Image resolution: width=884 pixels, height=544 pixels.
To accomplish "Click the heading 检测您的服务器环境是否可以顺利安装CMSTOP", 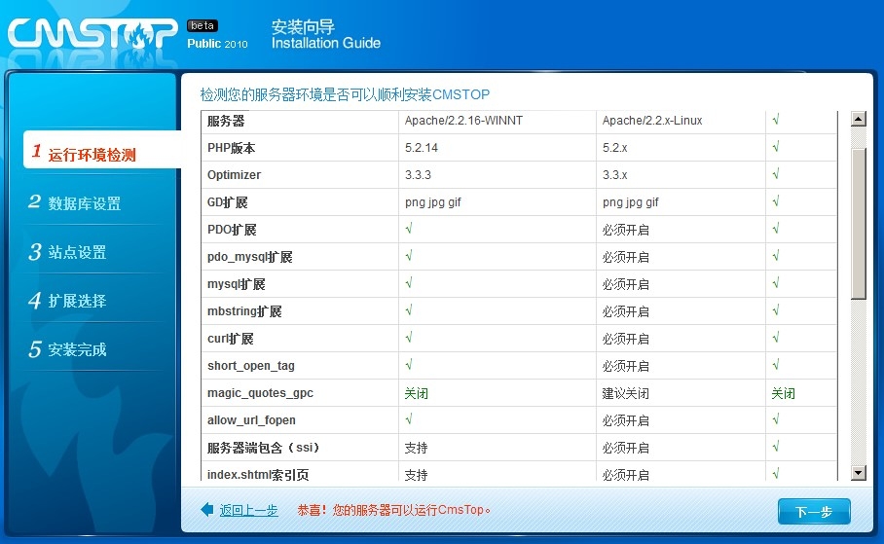I will click(x=345, y=94).
